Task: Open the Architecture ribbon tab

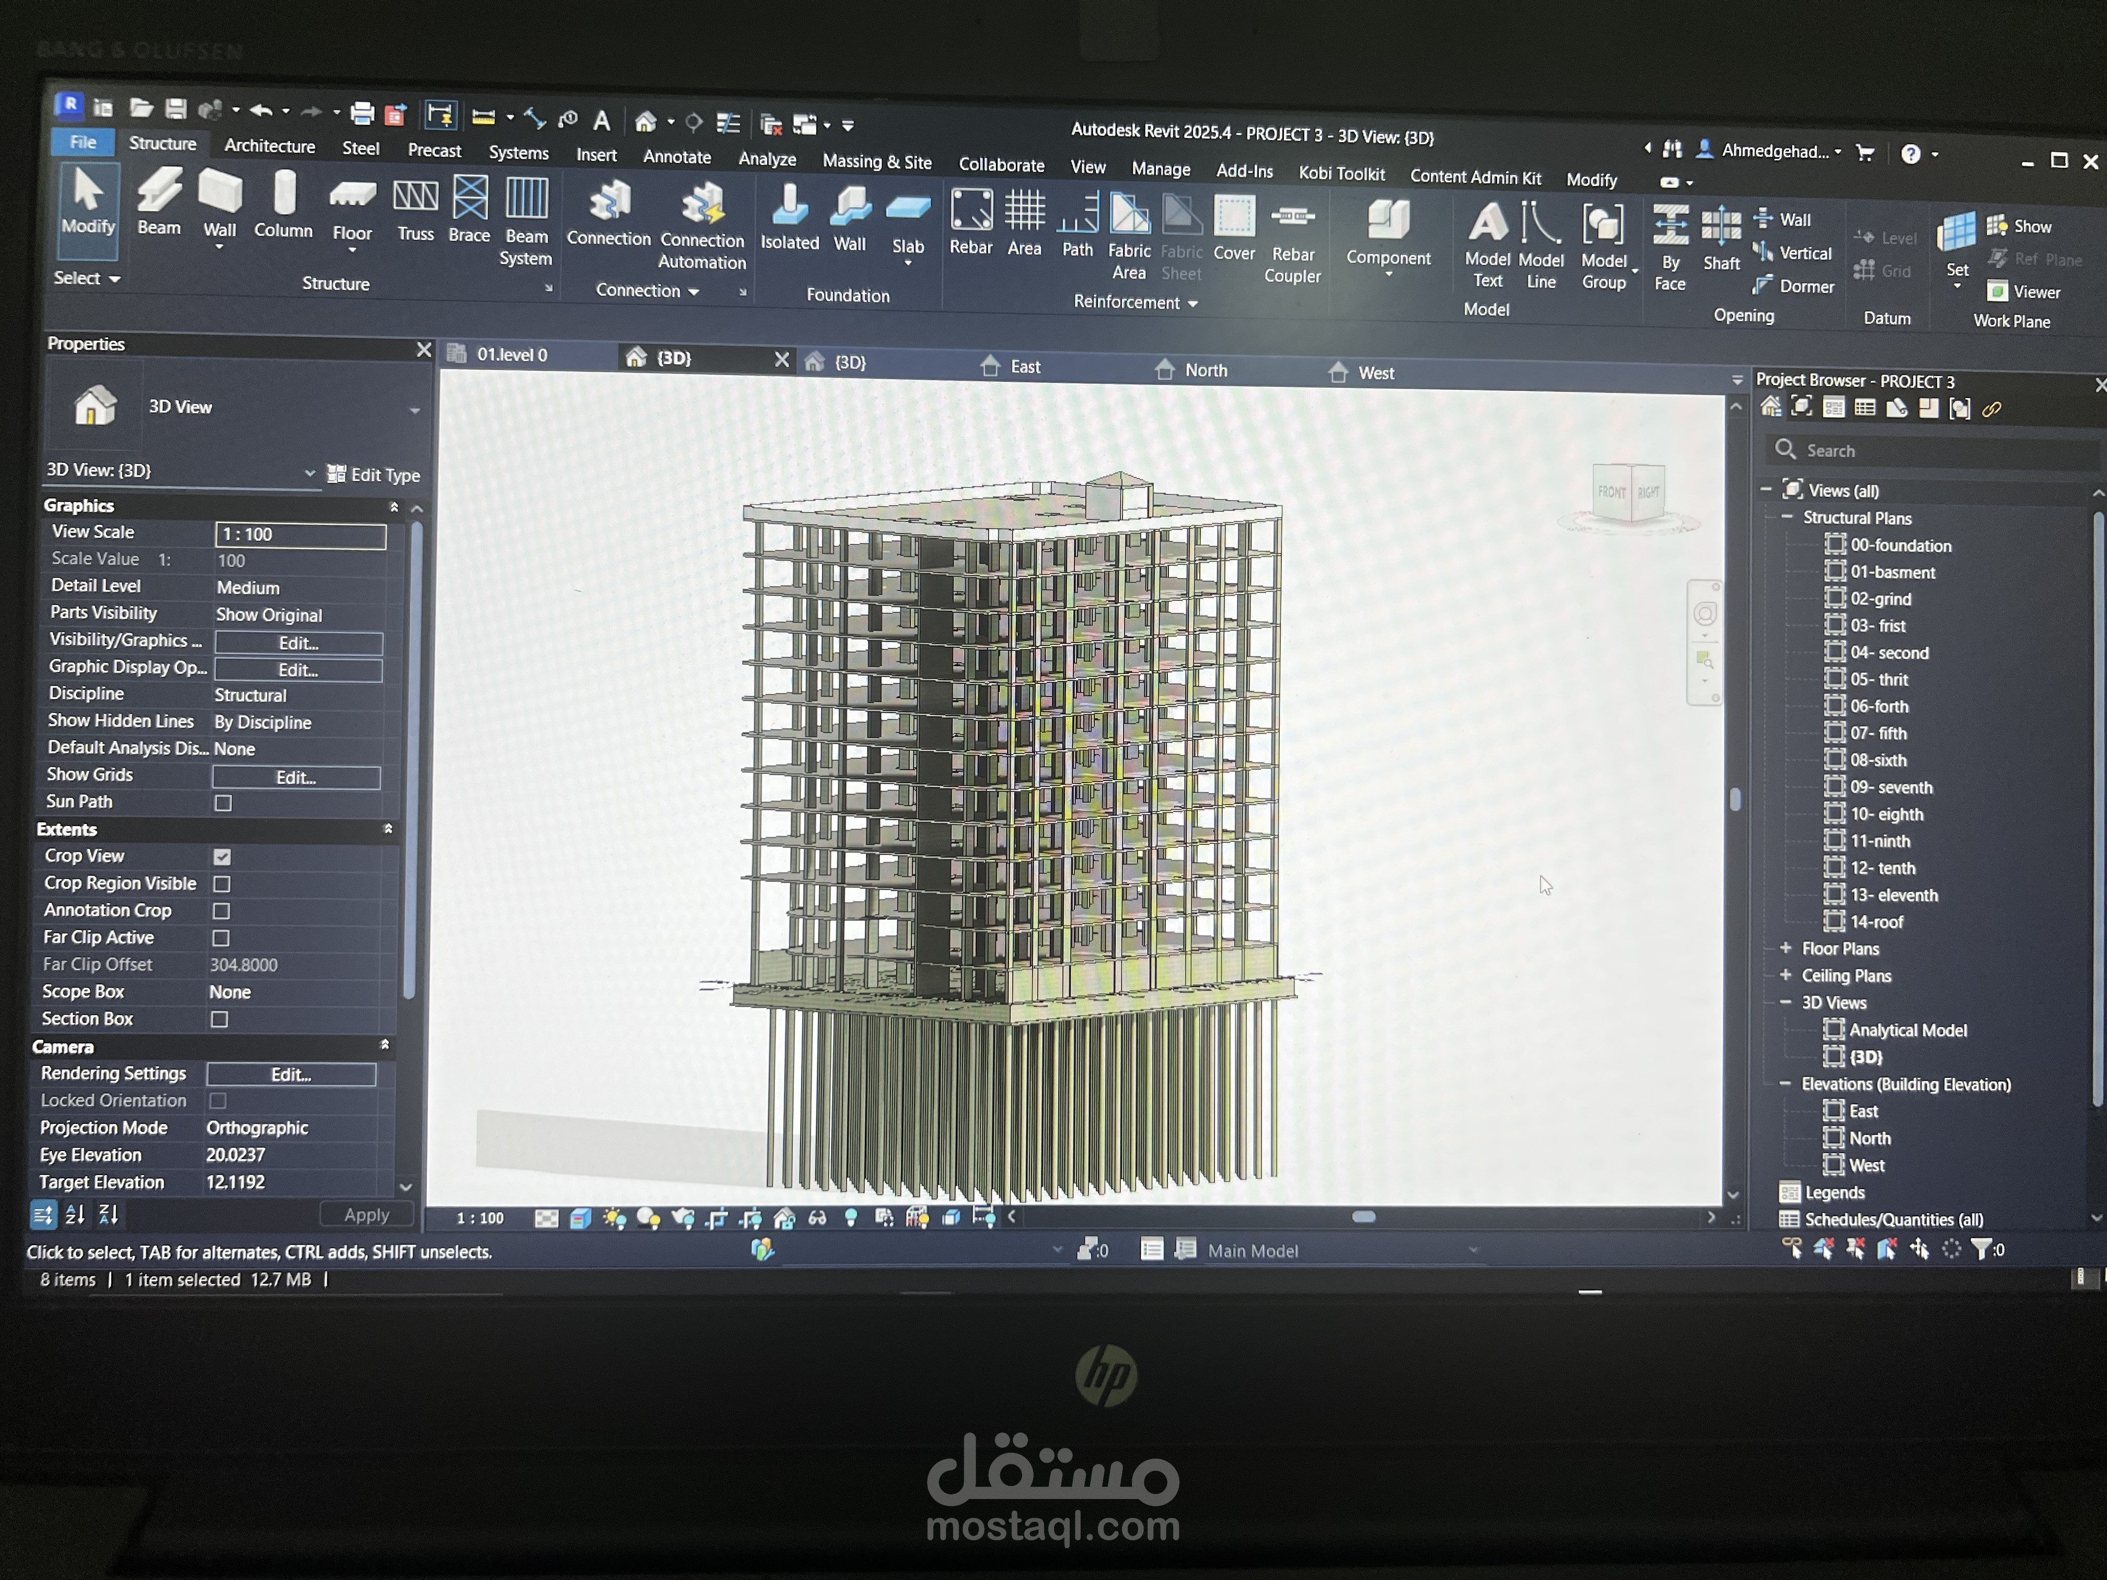Action: pyautogui.click(x=270, y=146)
